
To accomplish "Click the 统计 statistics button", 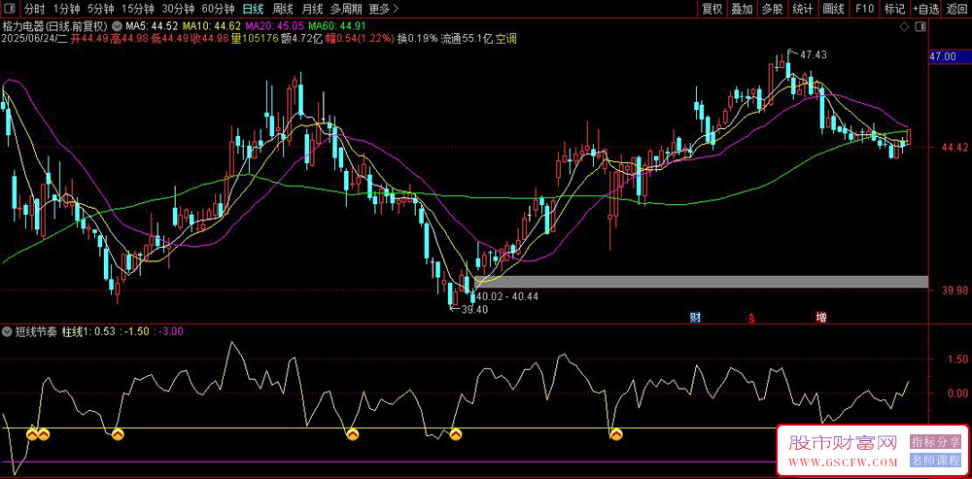I will click(x=802, y=9).
